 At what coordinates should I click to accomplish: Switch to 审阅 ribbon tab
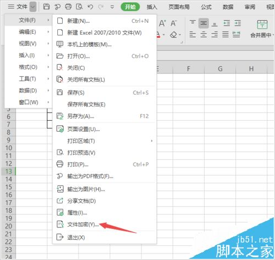[250, 7]
